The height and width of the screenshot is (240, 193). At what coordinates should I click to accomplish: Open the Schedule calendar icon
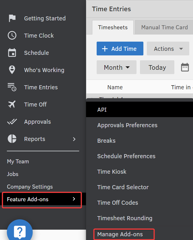point(12,53)
